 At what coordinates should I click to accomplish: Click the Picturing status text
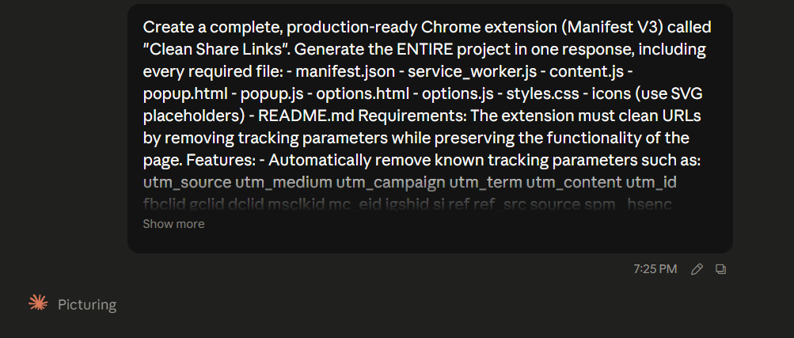[87, 305]
